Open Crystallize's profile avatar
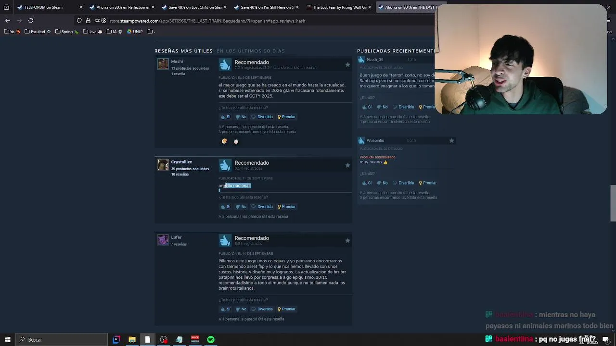This screenshot has height=346, width=616. pos(163,165)
